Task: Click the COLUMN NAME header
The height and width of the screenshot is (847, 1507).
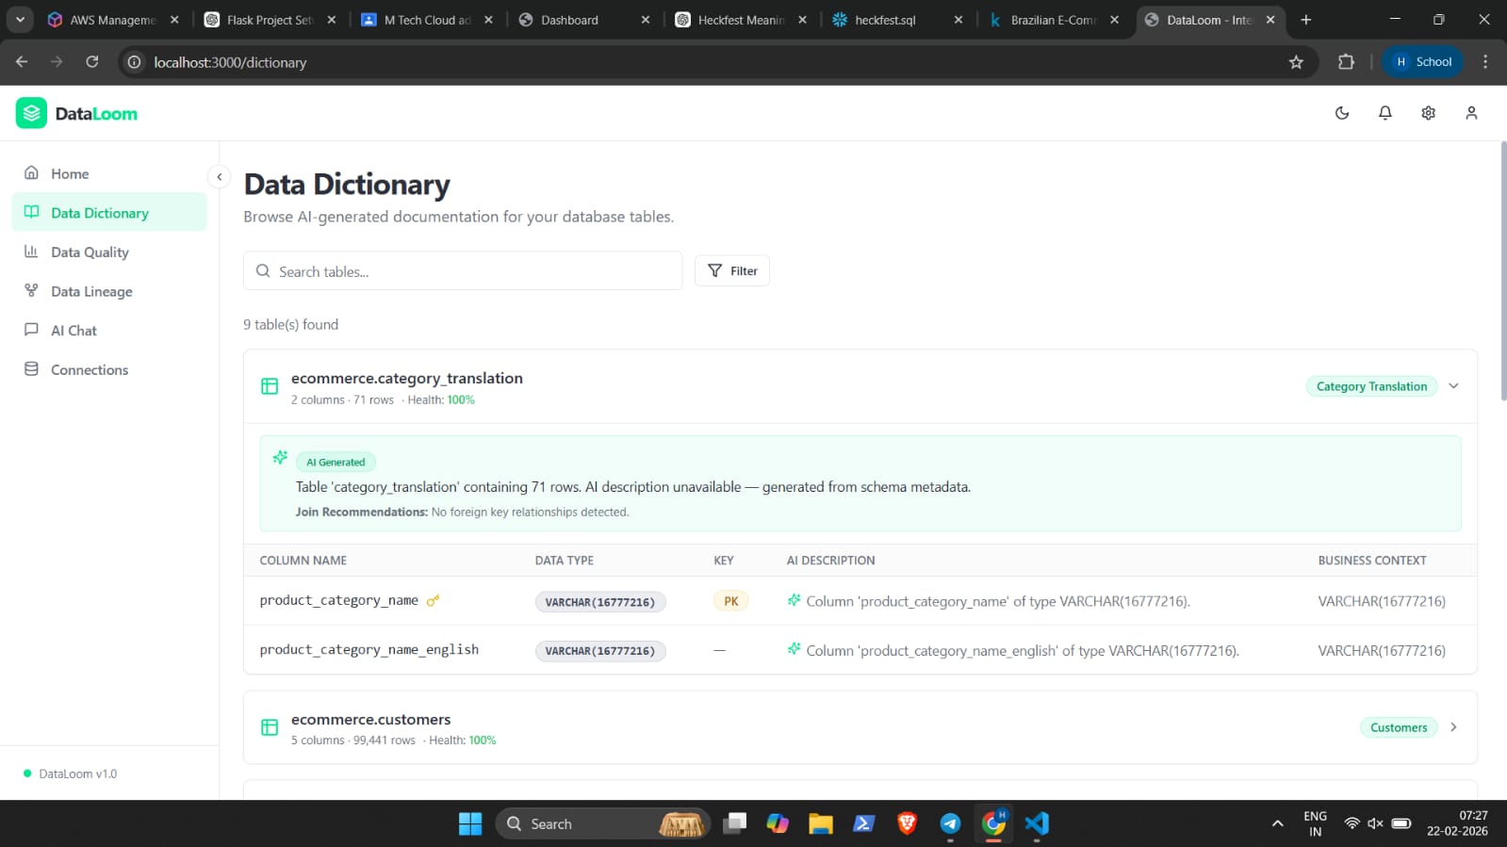Action: 303,561
